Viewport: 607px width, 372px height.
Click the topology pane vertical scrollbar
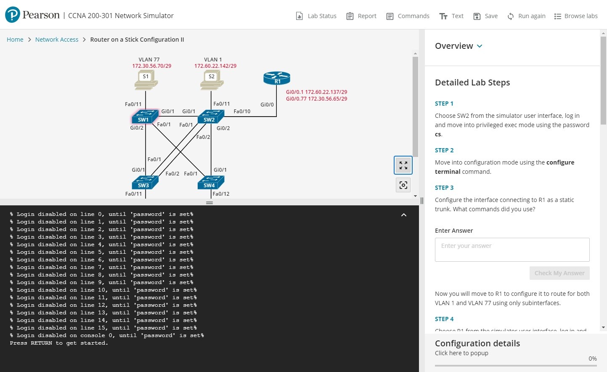tap(415, 106)
